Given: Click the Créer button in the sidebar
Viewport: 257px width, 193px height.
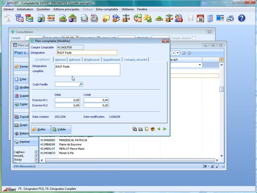Looking at the screenshot, I should [22, 79].
